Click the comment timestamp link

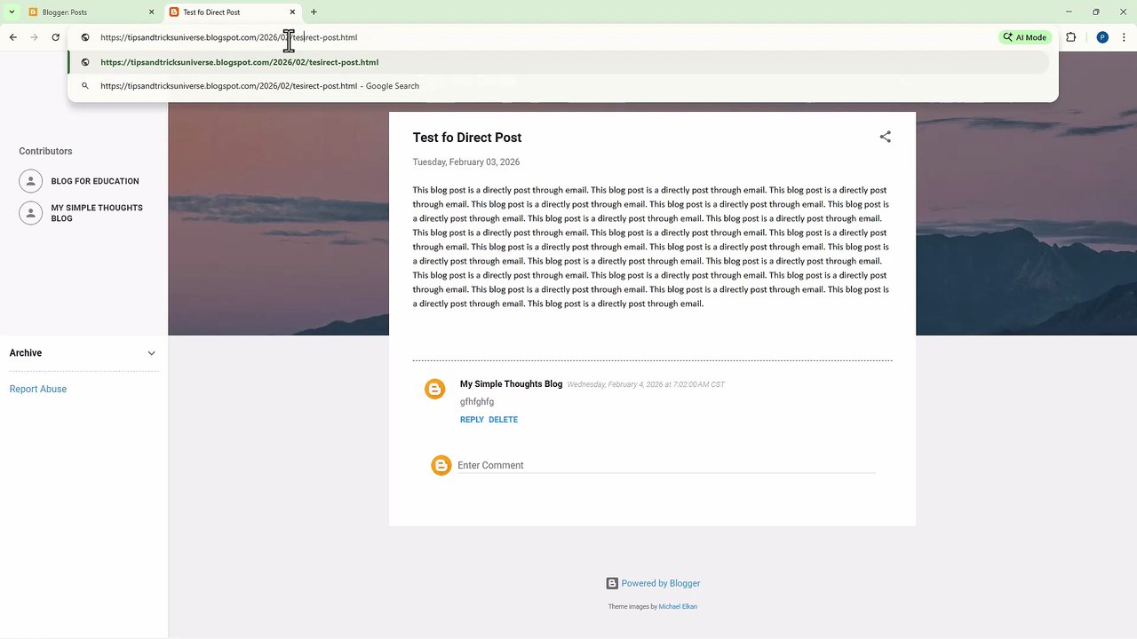point(646,384)
